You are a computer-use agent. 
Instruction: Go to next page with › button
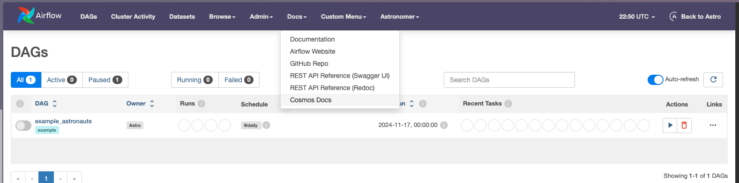(x=60, y=178)
